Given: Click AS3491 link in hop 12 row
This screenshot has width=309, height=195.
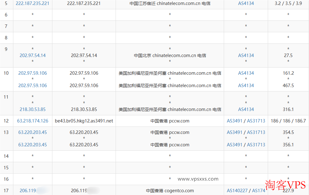Looking at the screenshot, I should coord(234,121).
